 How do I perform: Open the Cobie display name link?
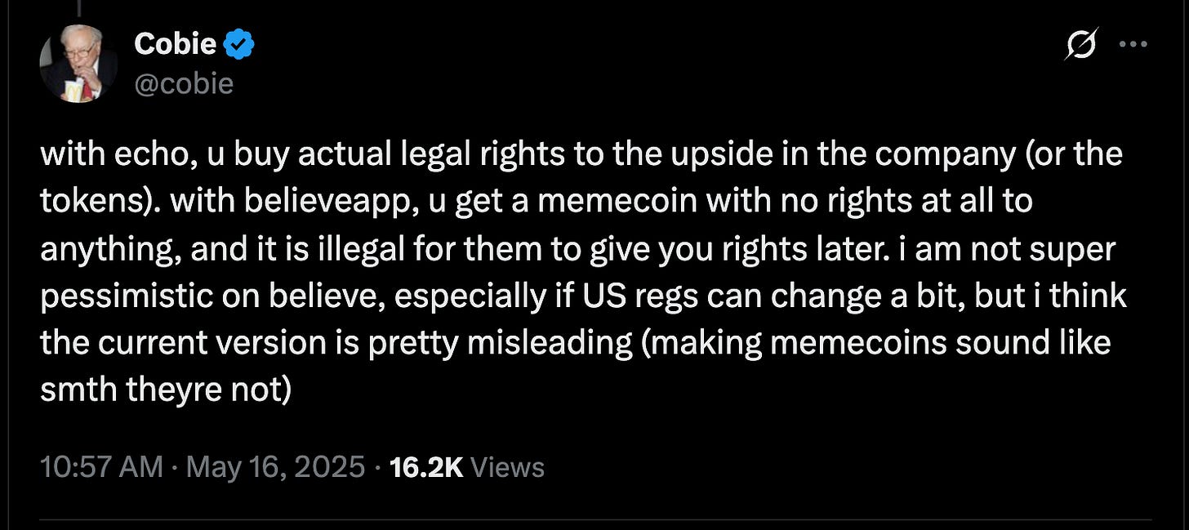176,45
